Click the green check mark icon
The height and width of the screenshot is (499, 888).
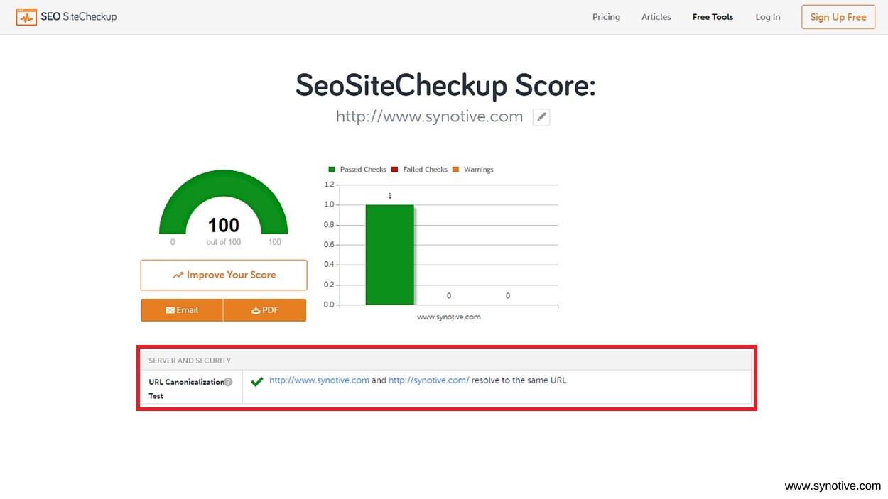tap(257, 381)
